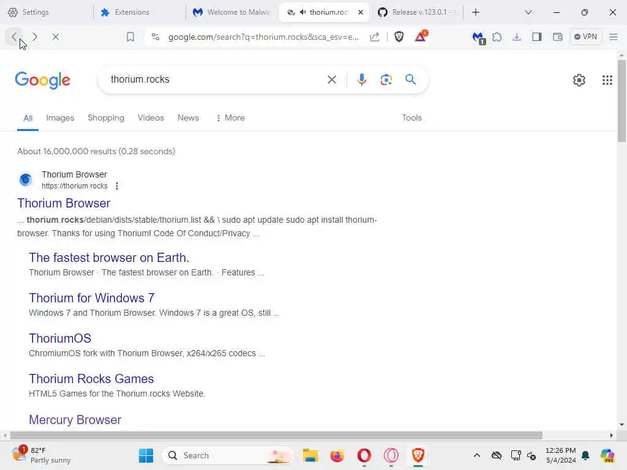Switch to the GitHub Release v.123.0.1 tab
Screen dimensions: 627x470
pyautogui.click(x=416, y=12)
